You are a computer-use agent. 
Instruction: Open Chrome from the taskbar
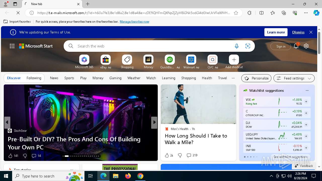140,176
